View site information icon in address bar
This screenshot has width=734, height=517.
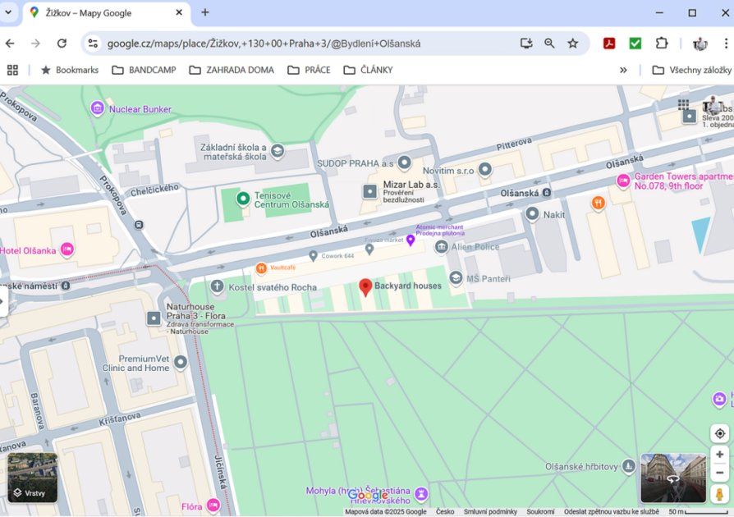coord(93,43)
